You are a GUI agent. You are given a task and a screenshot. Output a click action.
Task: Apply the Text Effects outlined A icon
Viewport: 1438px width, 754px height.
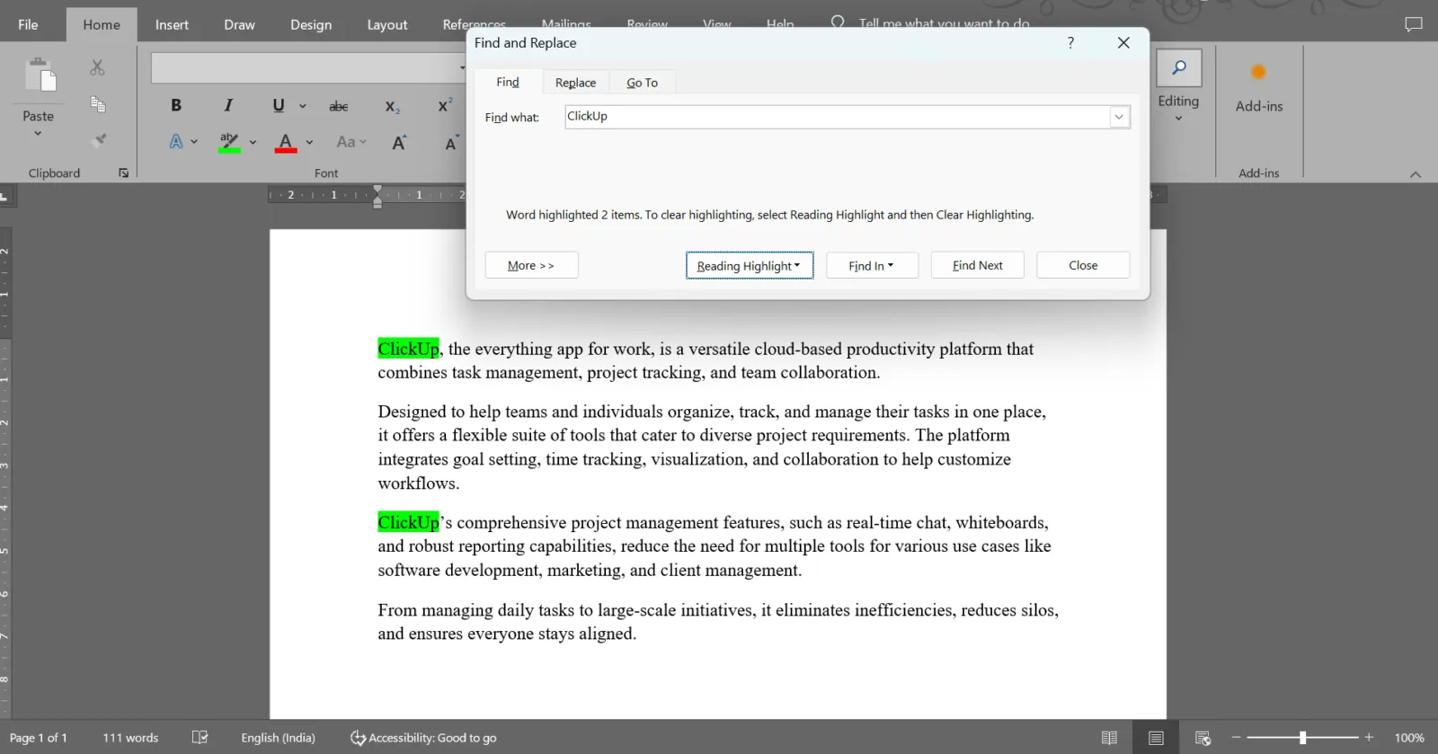(x=176, y=141)
